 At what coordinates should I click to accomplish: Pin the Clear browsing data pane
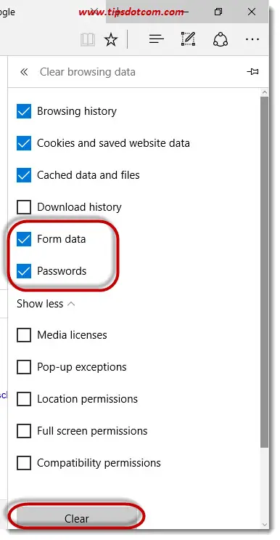point(252,72)
